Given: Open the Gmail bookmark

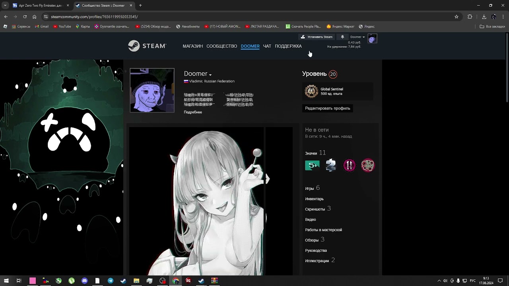Looking at the screenshot, I should pyautogui.click(x=41, y=27).
